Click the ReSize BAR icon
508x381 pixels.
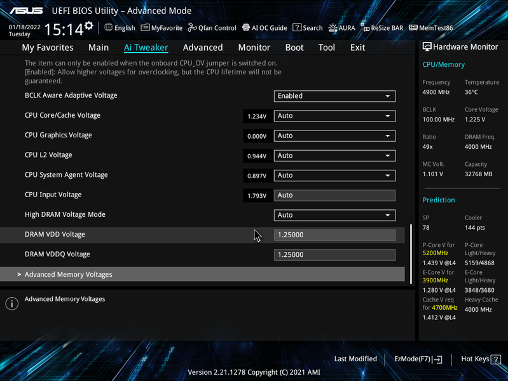tap(365, 27)
